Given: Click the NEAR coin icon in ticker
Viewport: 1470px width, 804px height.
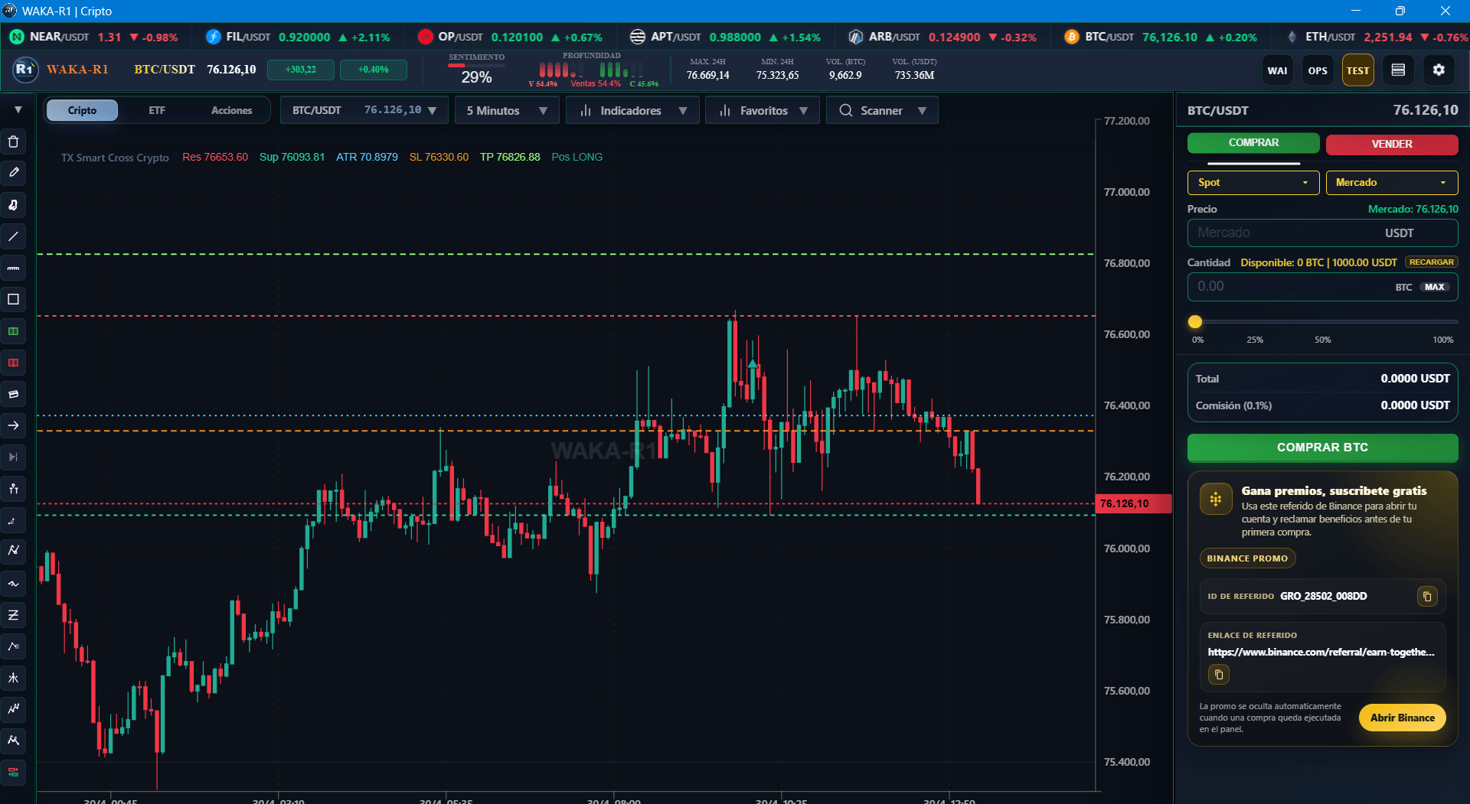Looking at the screenshot, I should coord(17,37).
